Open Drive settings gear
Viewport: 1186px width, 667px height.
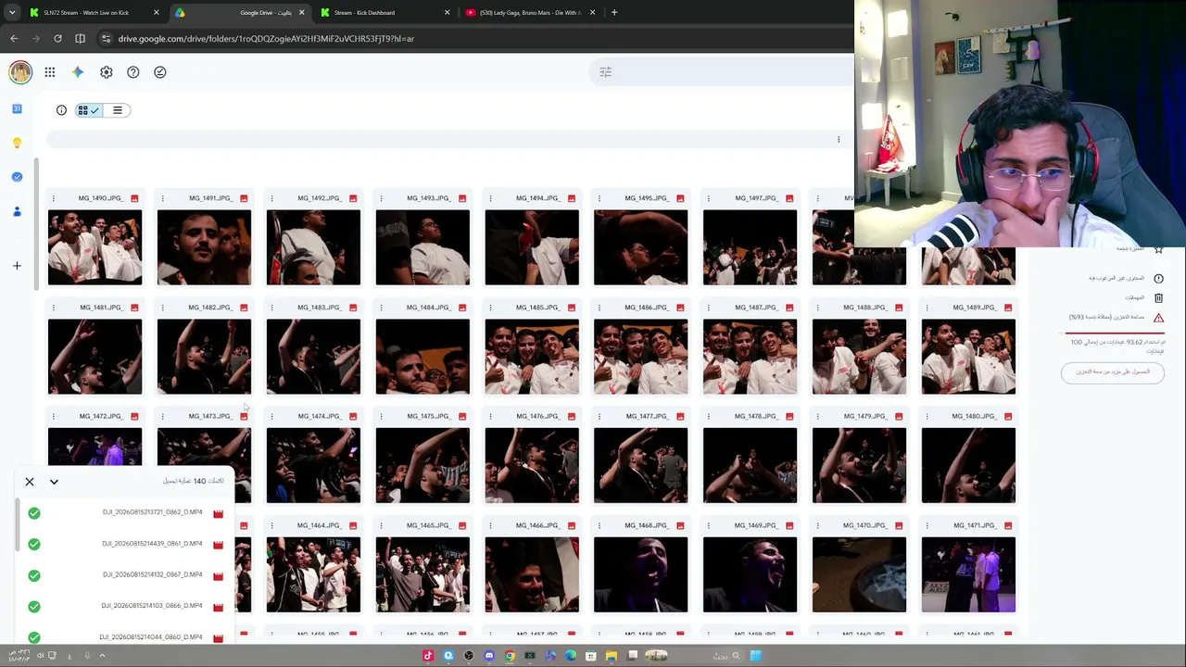[107, 72]
